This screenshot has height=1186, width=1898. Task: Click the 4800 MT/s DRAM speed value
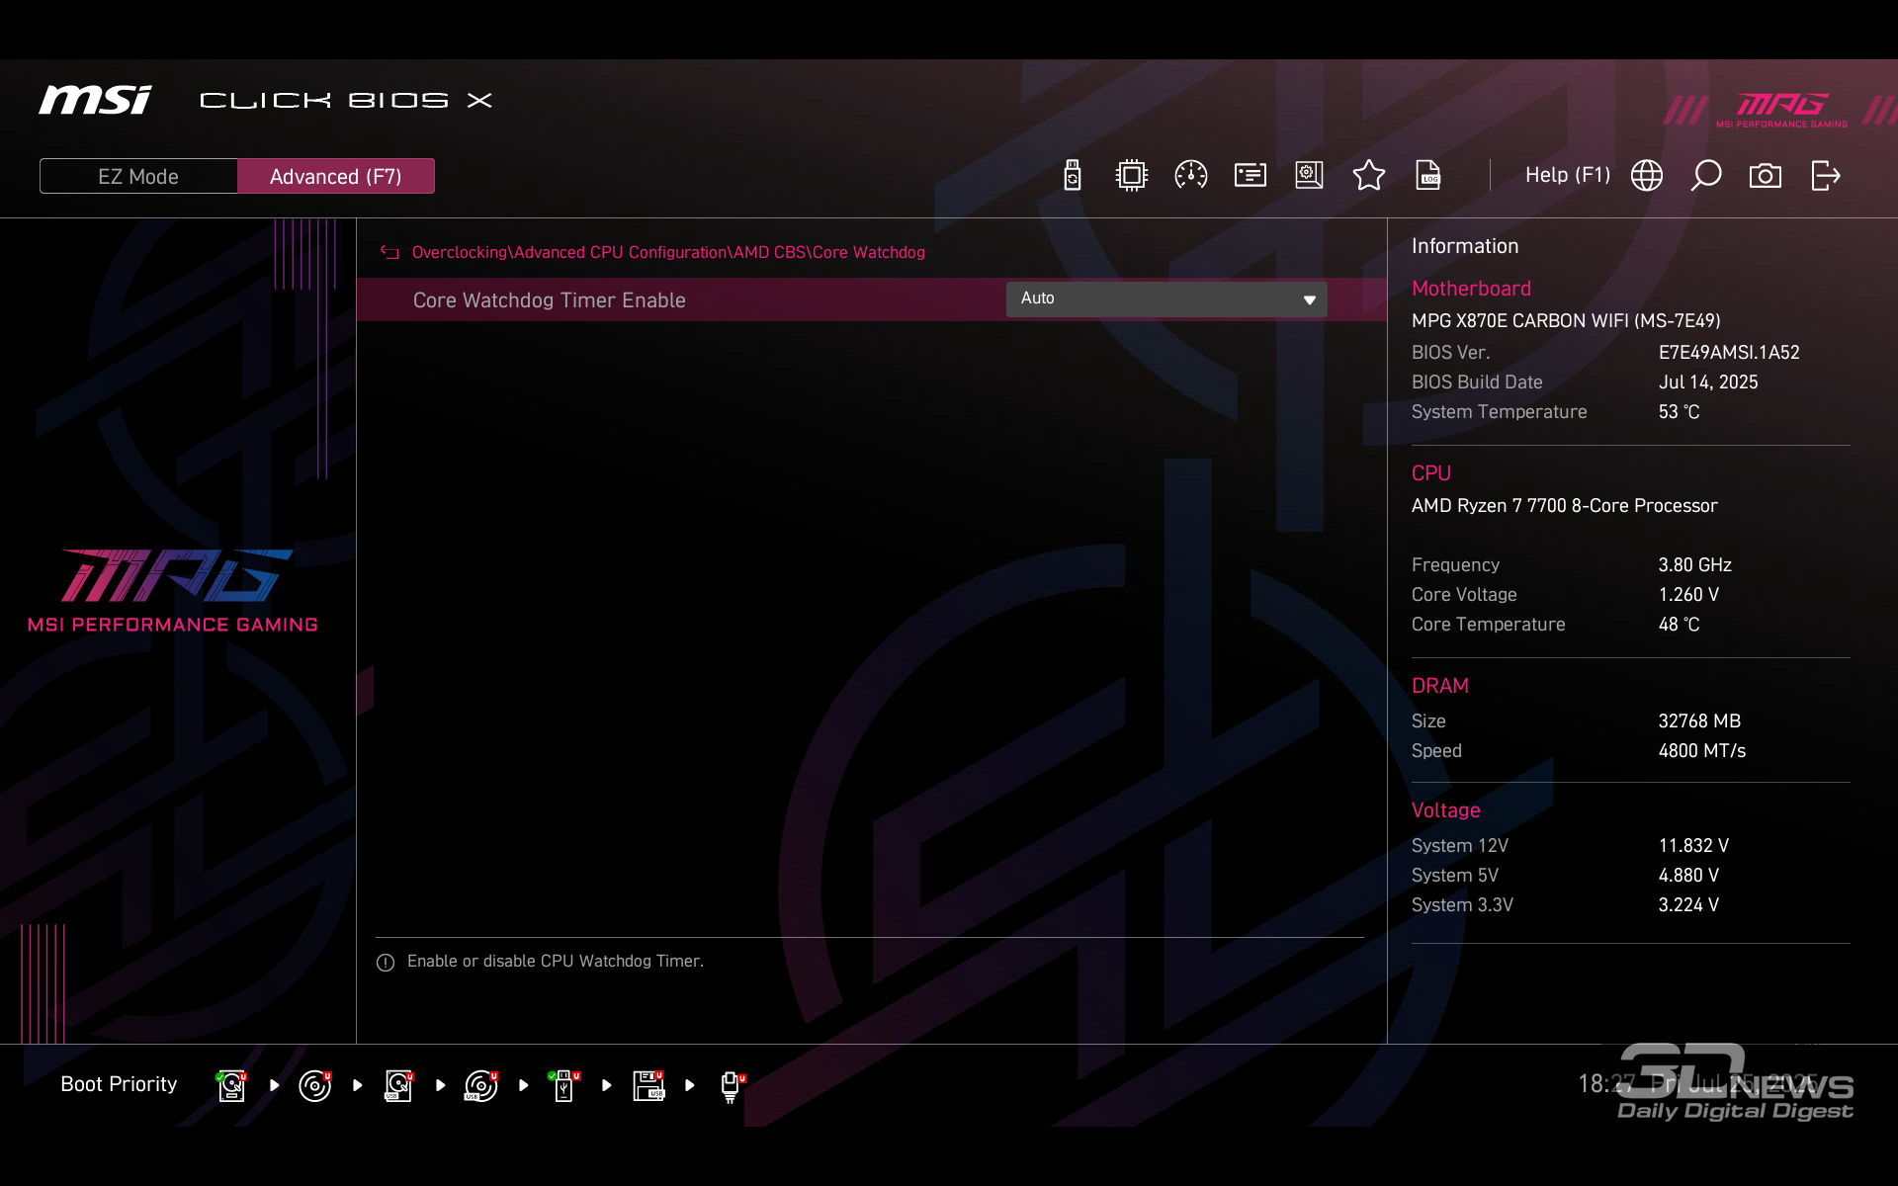click(1702, 751)
